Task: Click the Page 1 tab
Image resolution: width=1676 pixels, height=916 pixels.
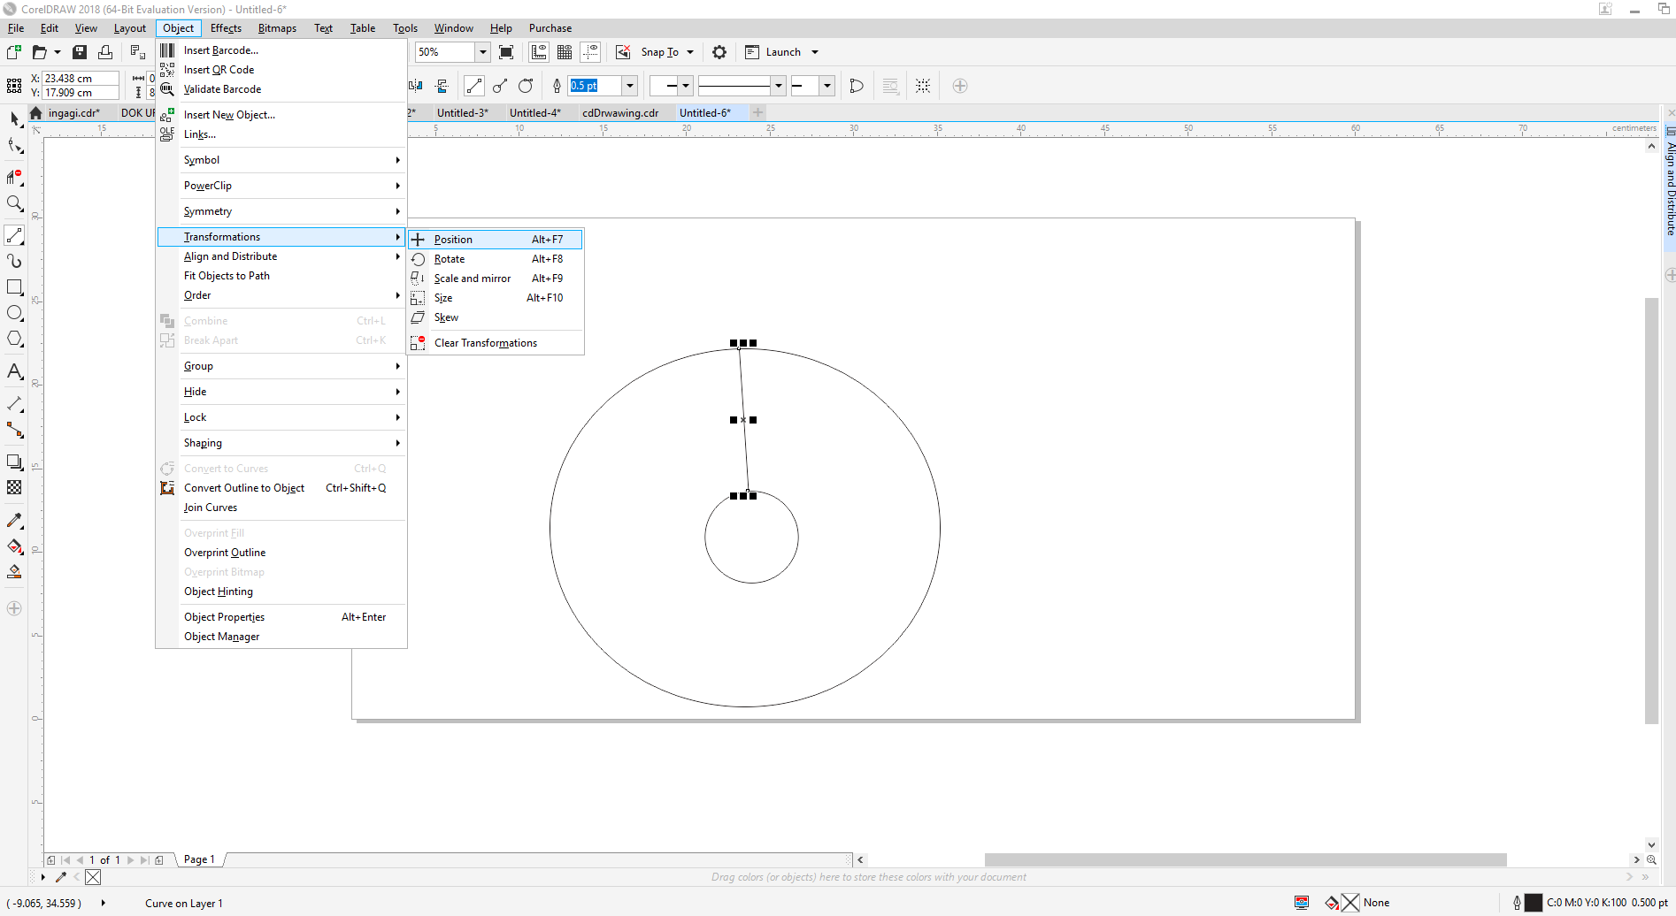Action: (x=200, y=859)
